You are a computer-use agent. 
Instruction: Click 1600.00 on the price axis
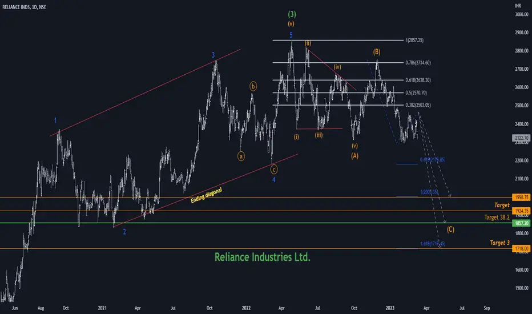(x=522, y=270)
